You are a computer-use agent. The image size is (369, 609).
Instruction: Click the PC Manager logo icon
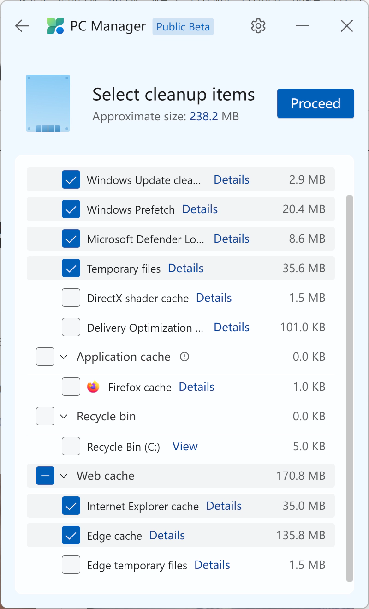pyautogui.click(x=56, y=26)
